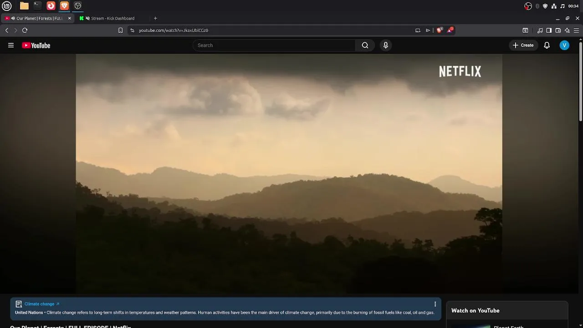The width and height of the screenshot is (583, 328).
Task: Open the tab search toolbar icon
Action: (525, 30)
